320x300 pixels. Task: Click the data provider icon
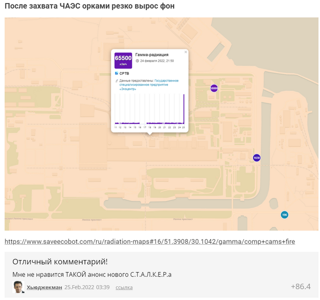tap(116, 81)
